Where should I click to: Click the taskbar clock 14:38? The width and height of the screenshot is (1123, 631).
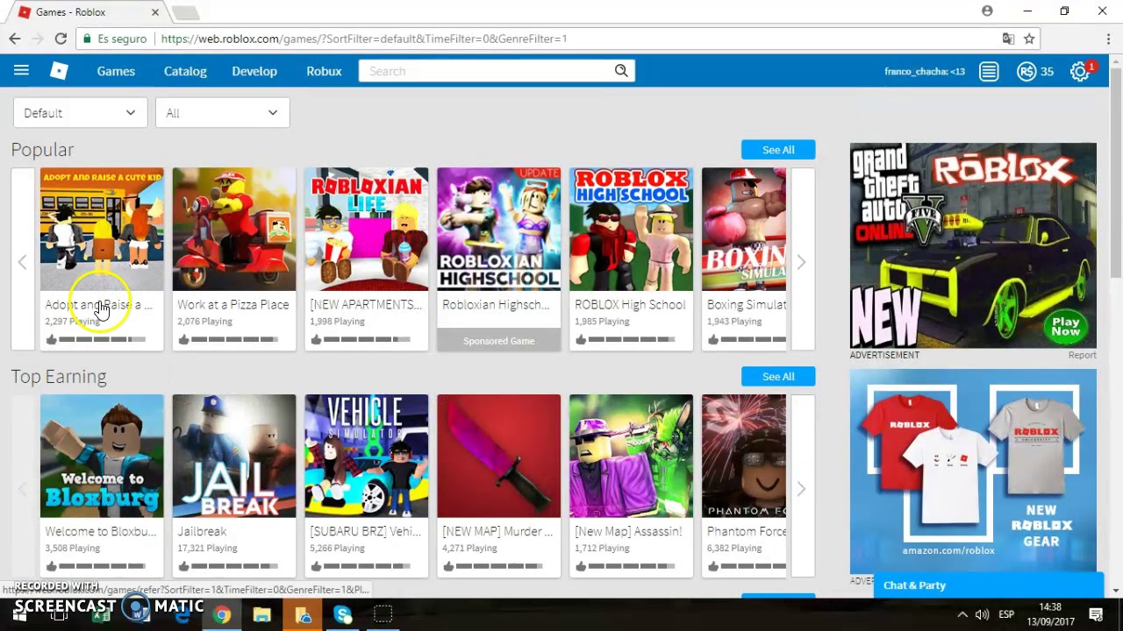[x=1050, y=607]
